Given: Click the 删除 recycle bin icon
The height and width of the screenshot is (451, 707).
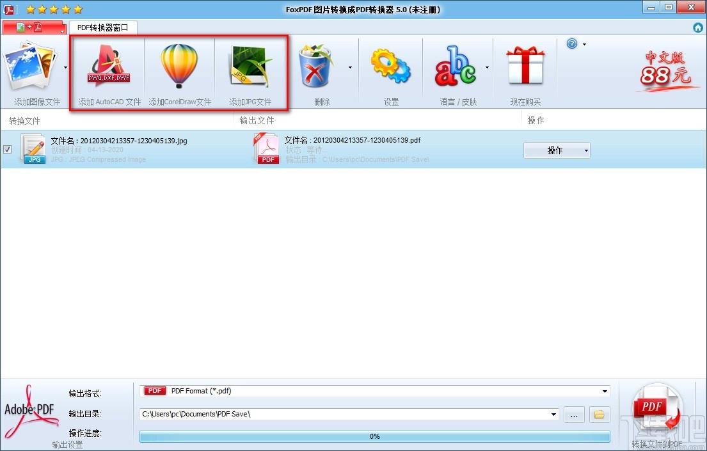Looking at the screenshot, I should (317, 66).
